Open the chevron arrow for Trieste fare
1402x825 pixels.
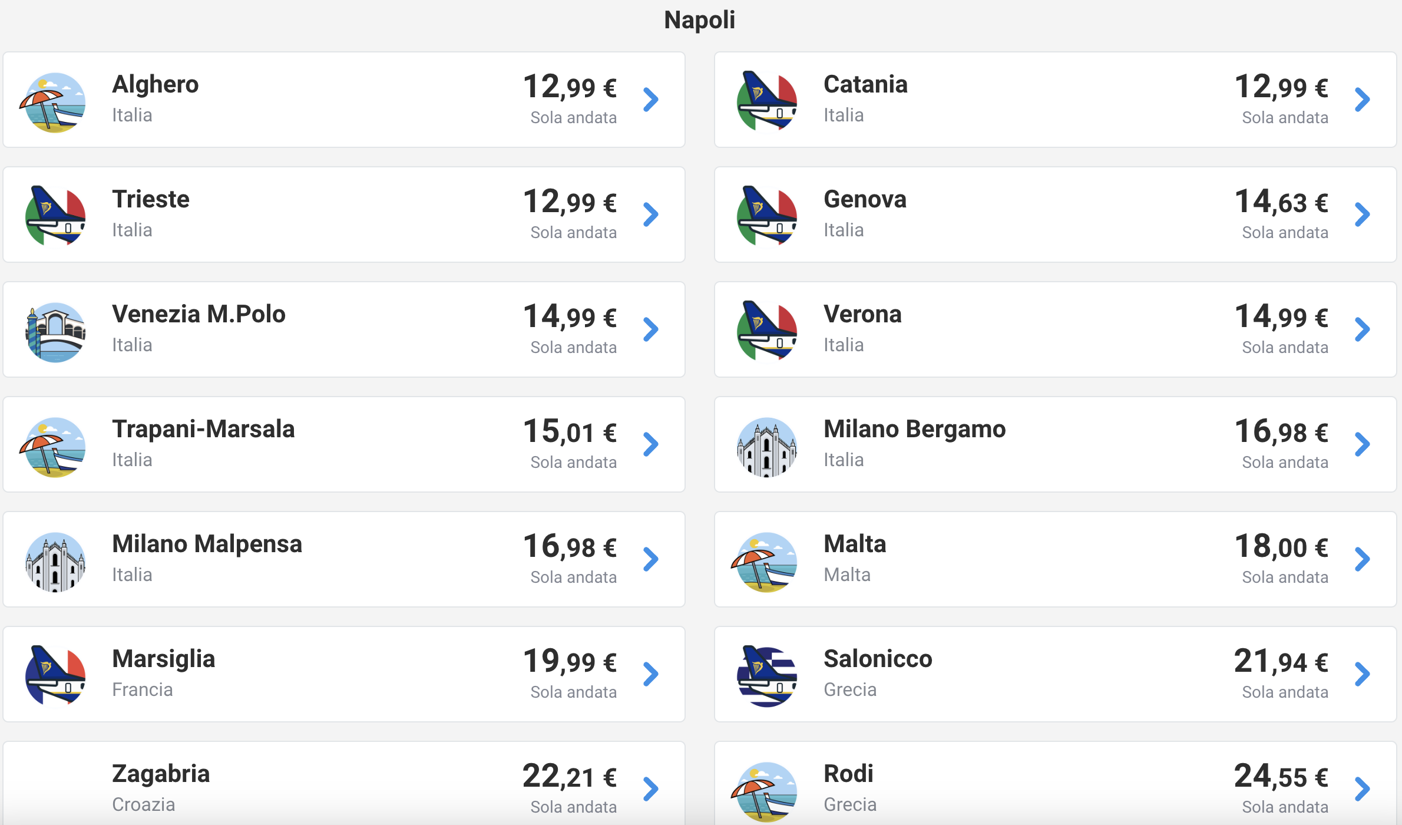651,214
